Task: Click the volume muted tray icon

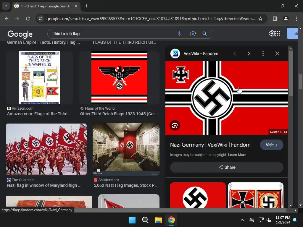Action: tap(269, 220)
